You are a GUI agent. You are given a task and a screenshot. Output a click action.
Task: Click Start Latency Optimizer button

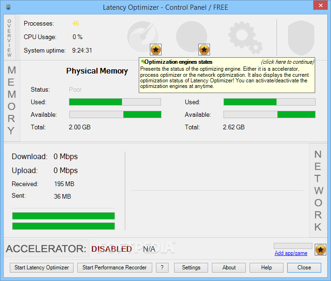pos(41,268)
